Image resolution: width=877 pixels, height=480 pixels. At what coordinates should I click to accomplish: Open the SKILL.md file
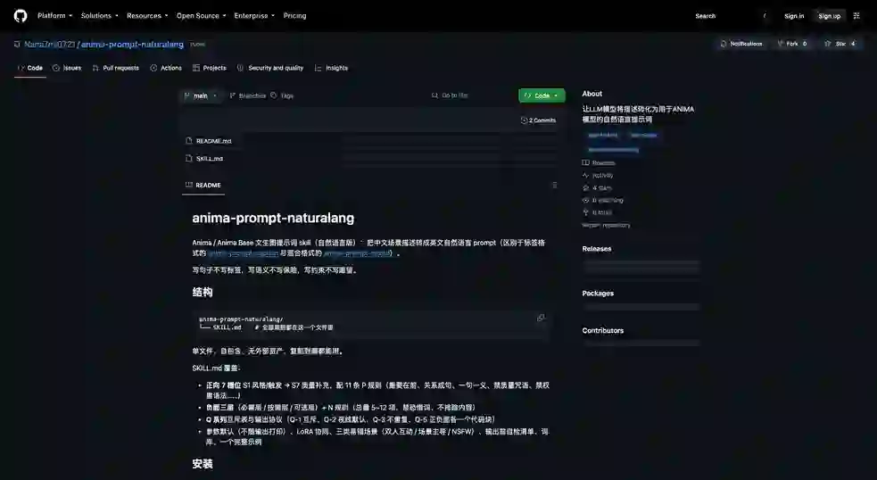pos(209,159)
